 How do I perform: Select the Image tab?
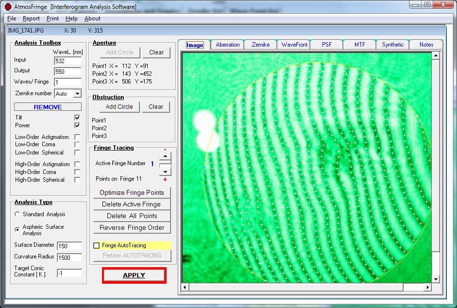pos(195,45)
